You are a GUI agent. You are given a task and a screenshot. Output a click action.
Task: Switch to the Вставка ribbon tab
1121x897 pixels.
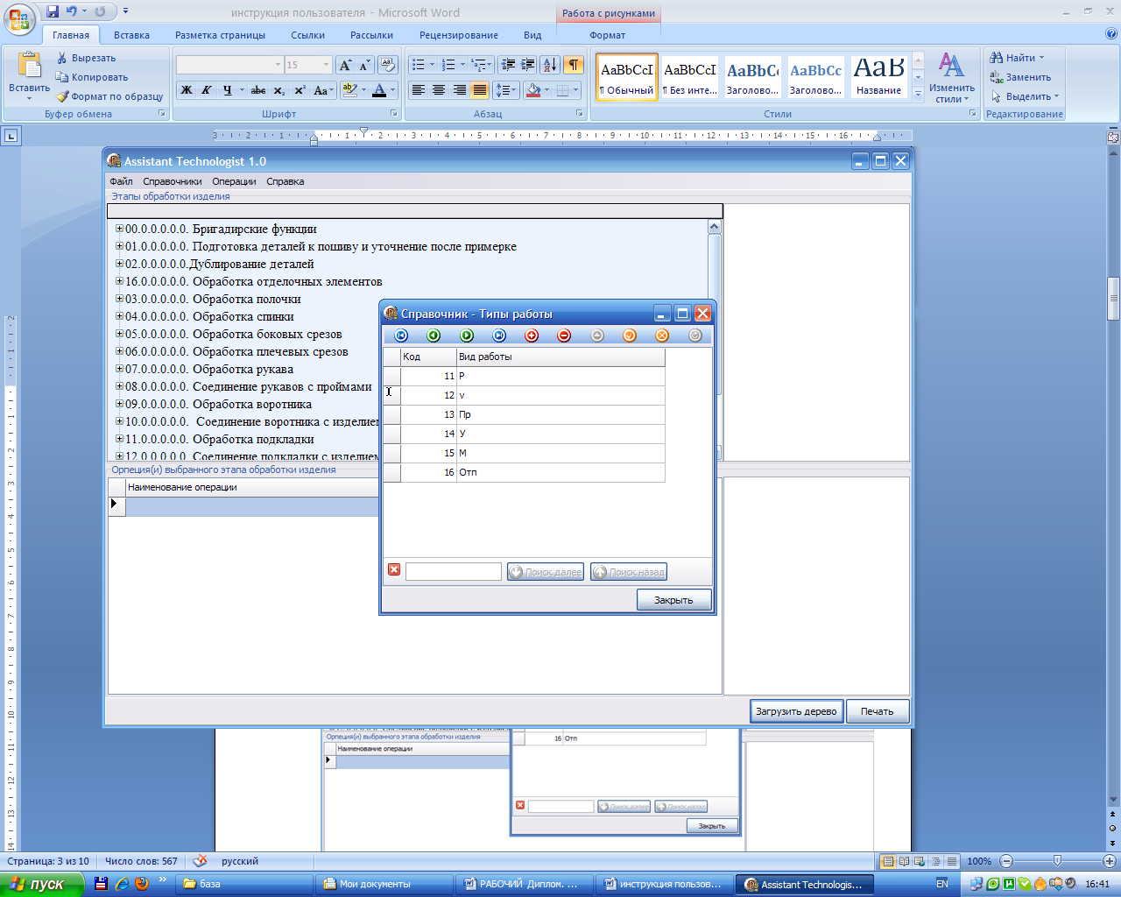(131, 35)
